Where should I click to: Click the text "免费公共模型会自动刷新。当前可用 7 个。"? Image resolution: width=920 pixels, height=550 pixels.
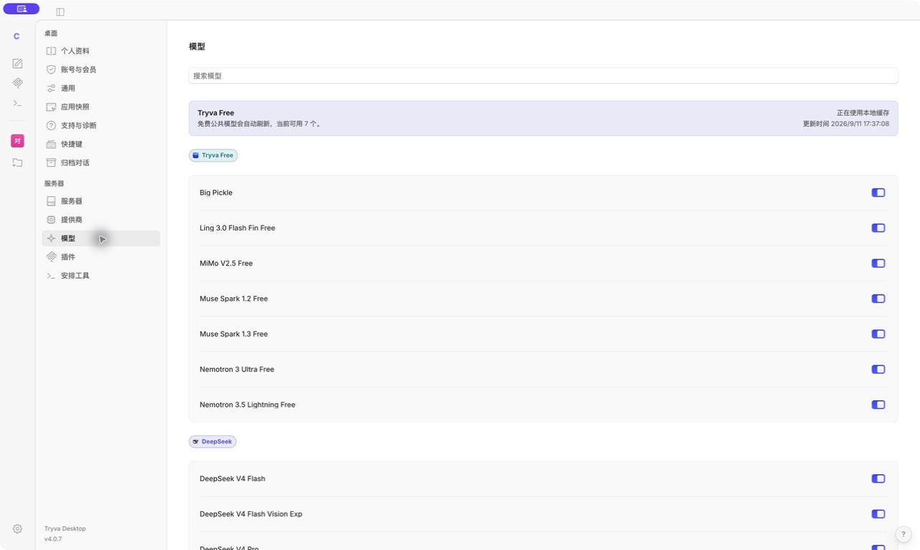click(x=259, y=124)
